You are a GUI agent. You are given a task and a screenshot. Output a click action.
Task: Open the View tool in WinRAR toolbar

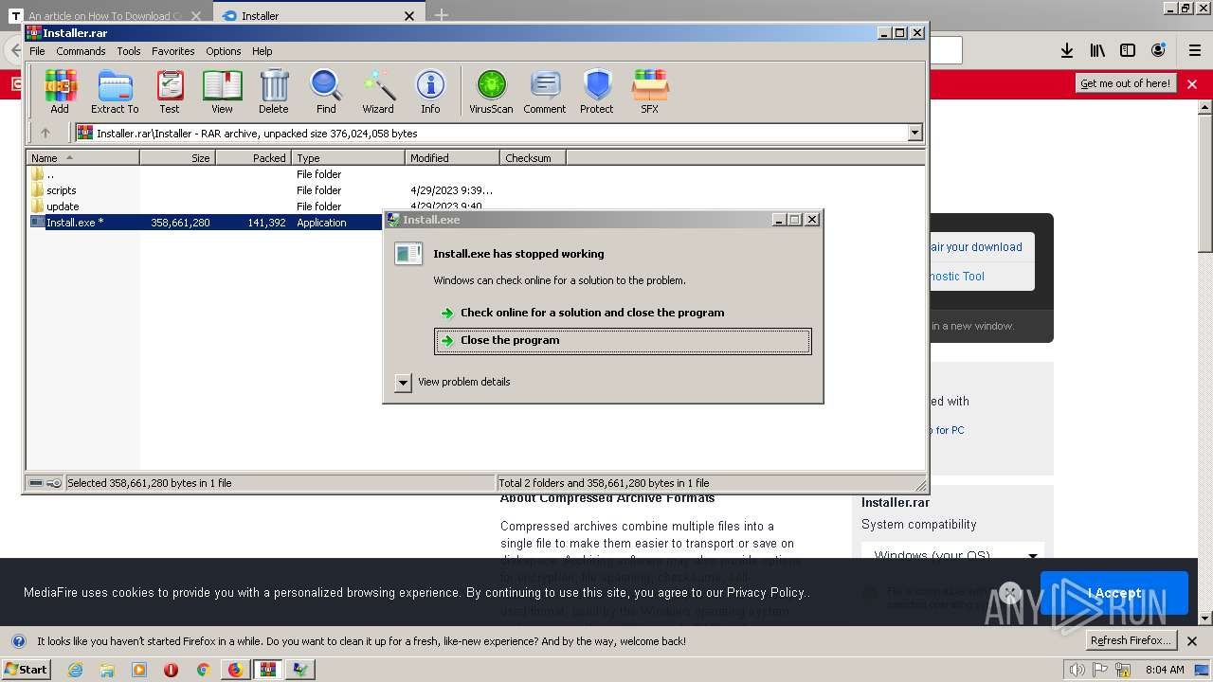(x=222, y=92)
